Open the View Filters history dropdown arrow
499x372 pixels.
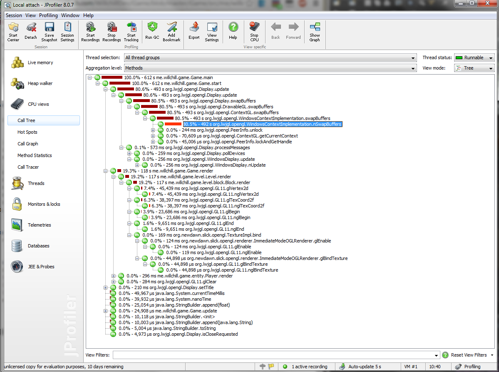(x=436, y=355)
